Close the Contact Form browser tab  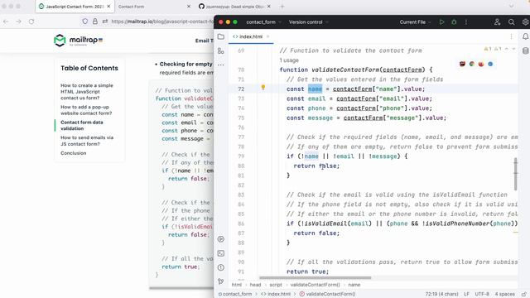pos(189,7)
